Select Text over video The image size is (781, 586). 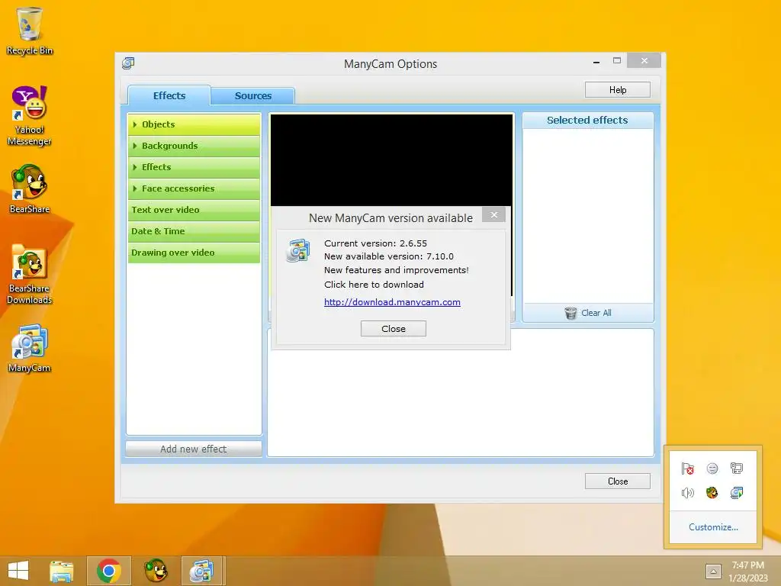point(194,211)
